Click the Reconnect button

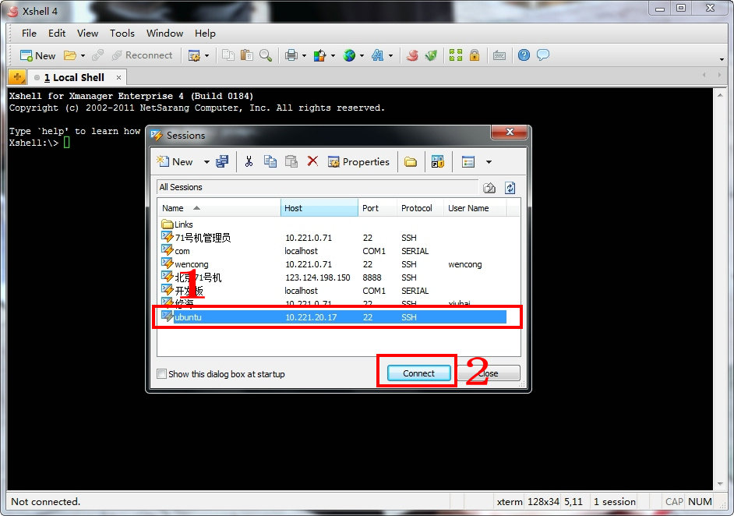(142, 55)
